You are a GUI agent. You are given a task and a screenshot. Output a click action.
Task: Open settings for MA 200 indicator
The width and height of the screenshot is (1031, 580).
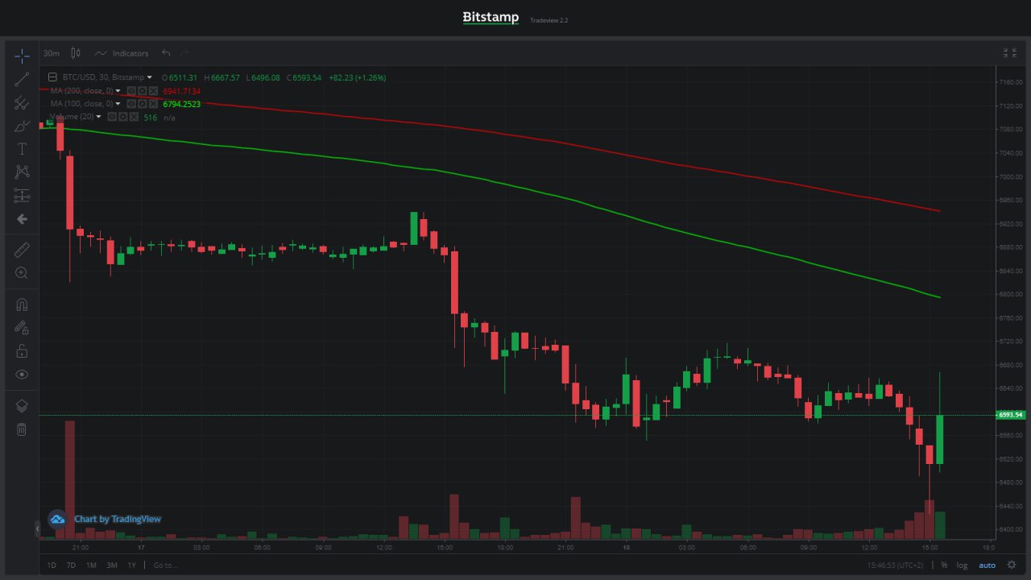click(x=142, y=91)
